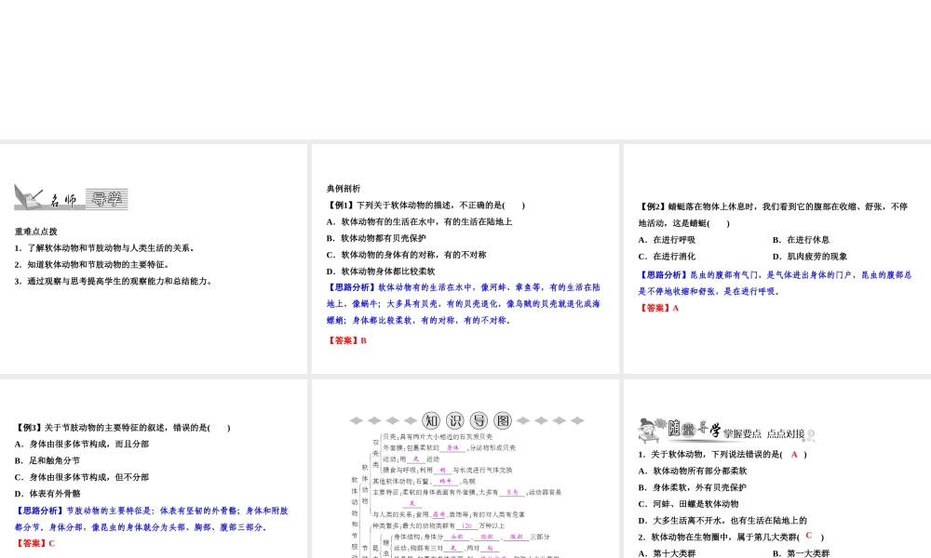Select option A 在进行呼吸

tap(667, 240)
